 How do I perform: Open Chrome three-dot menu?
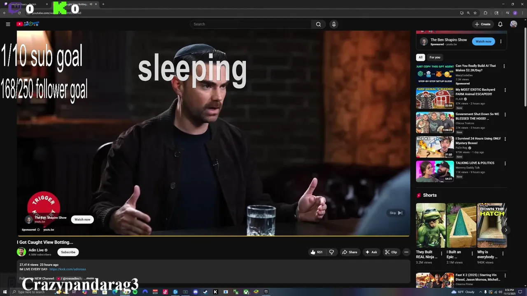click(x=522, y=13)
